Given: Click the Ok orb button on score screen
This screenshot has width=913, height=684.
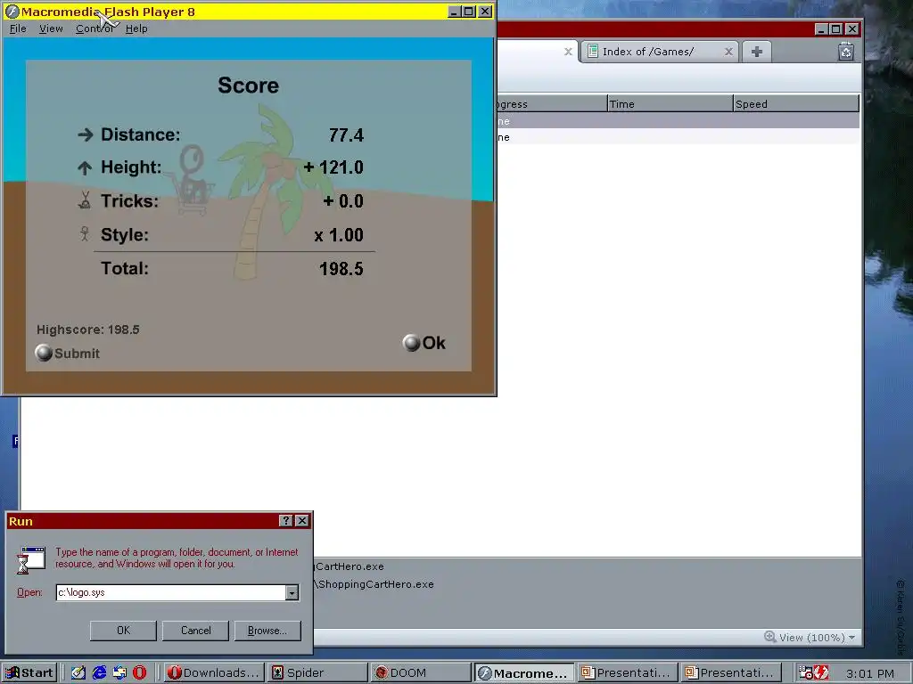Looking at the screenshot, I should click(411, 343).
